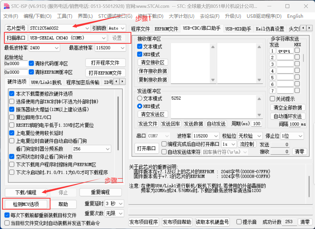Click the 下载/编程 button
The height and width of the screenshot is (229, 315).
pyautogui.click(x=26, y=192)
